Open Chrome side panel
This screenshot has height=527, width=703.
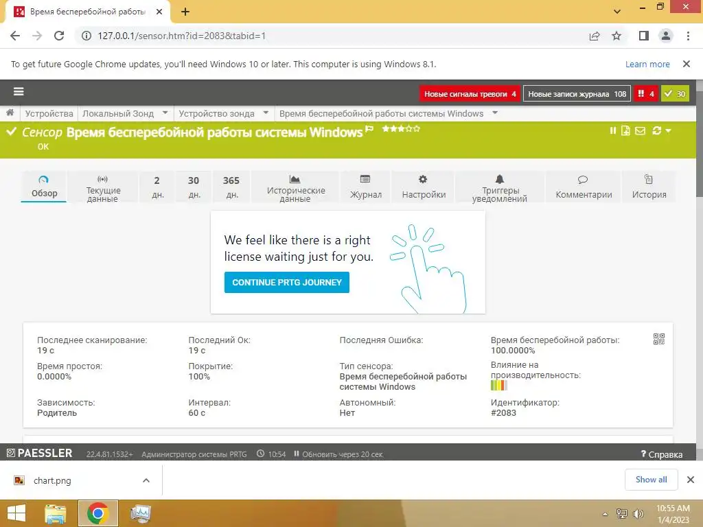(644, 36)
